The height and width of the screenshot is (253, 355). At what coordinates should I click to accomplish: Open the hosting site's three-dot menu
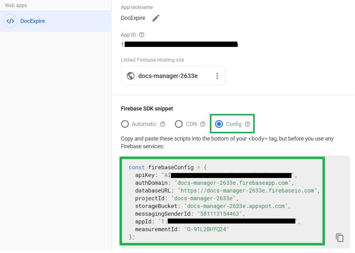[217, 76]
